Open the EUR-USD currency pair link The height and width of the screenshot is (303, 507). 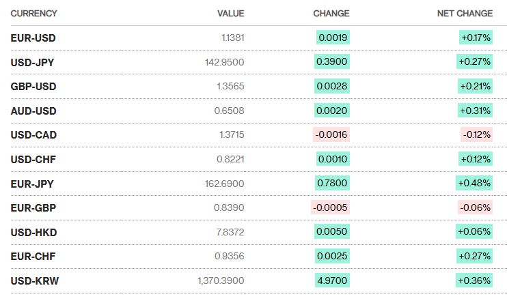tap(33, 38)
